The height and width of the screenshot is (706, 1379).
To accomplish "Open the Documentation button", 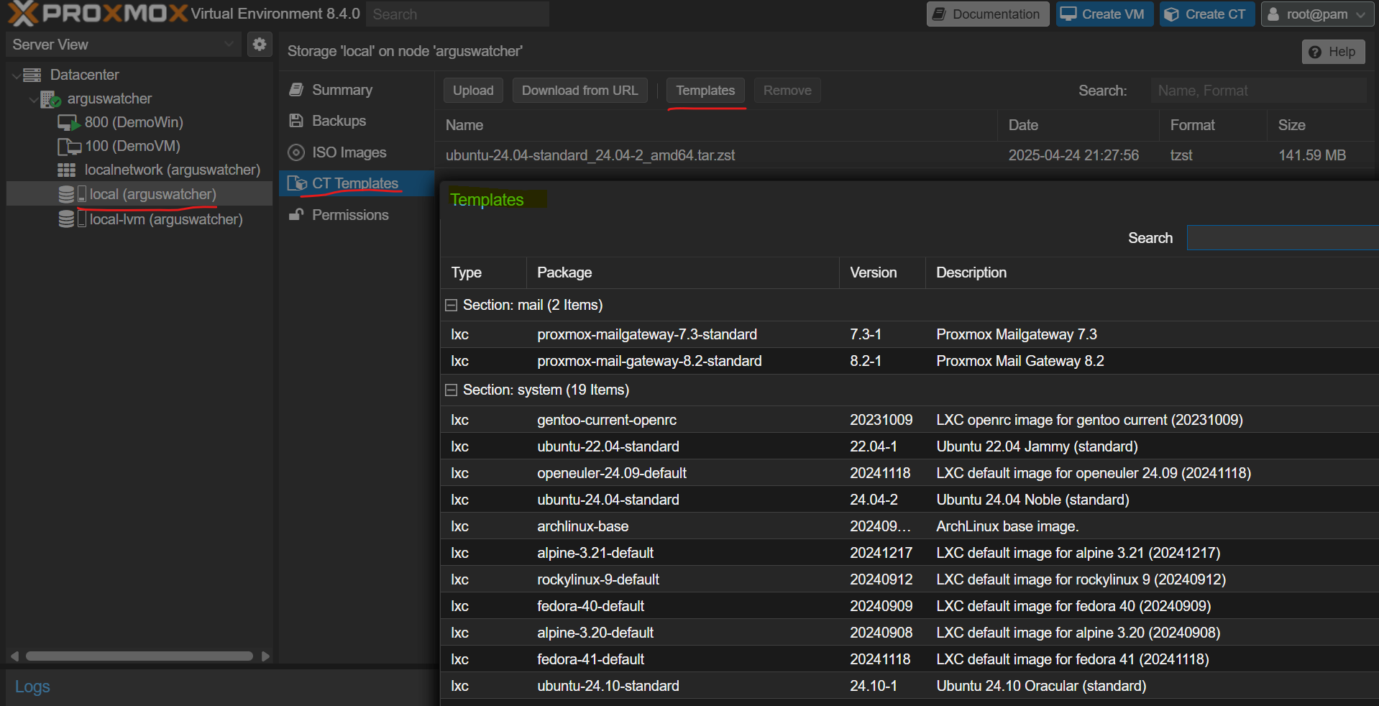I will coord(988,14).
